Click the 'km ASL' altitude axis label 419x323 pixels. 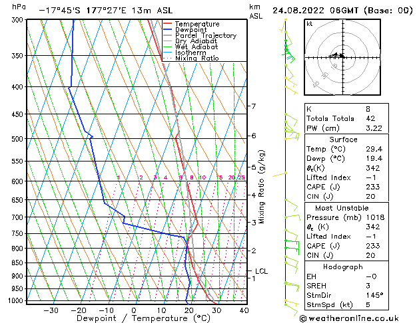tap(256, 11)
